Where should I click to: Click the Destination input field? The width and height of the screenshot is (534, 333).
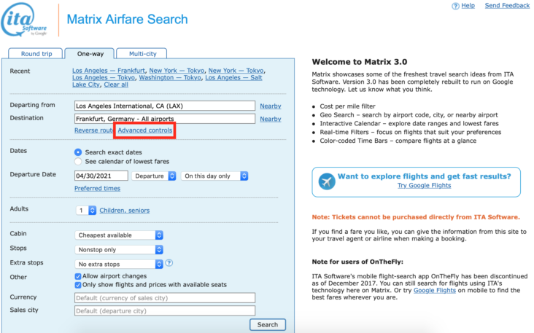[x=165, y=119]
